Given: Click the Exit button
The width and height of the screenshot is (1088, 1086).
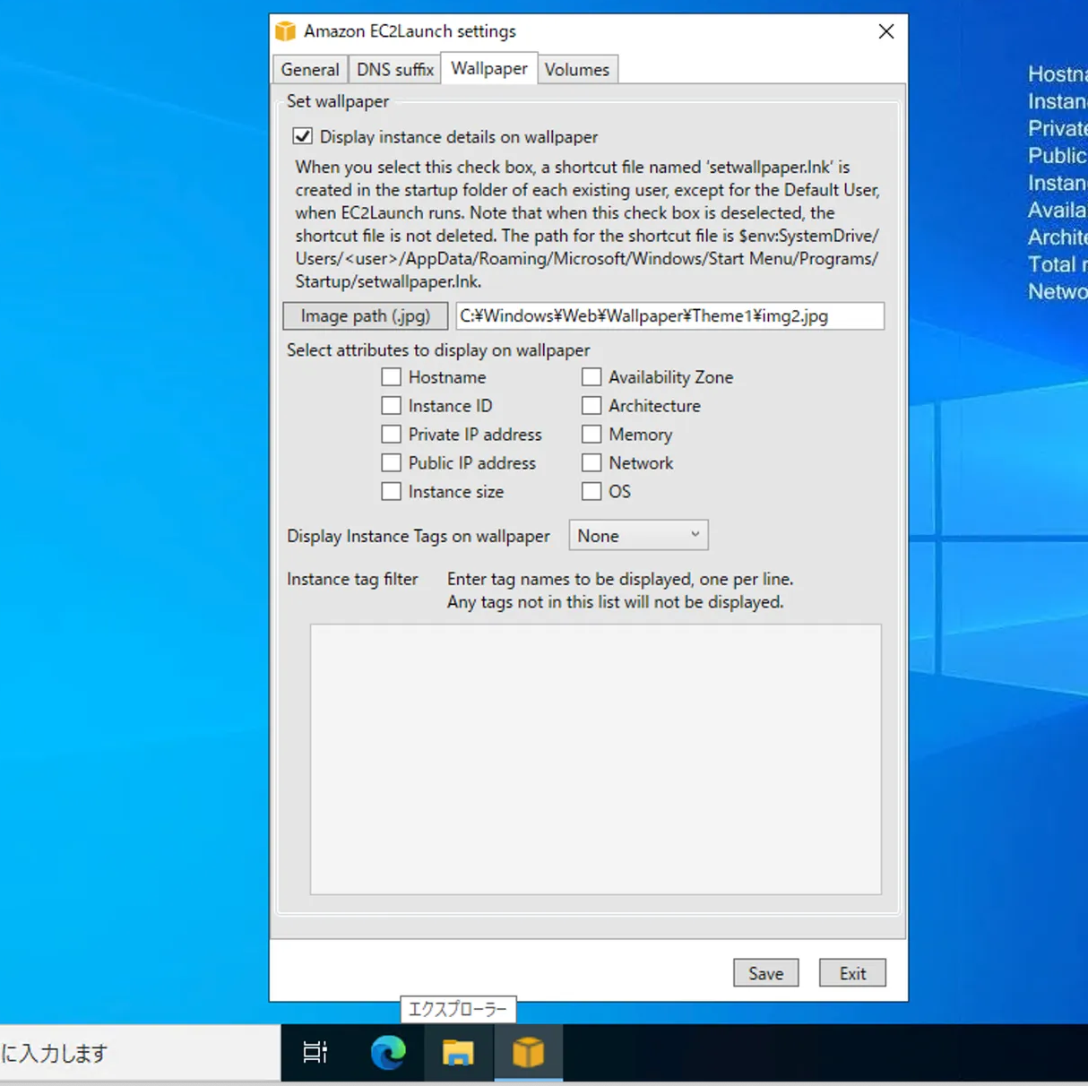Looking at the screenshot, I should (852, 973).
